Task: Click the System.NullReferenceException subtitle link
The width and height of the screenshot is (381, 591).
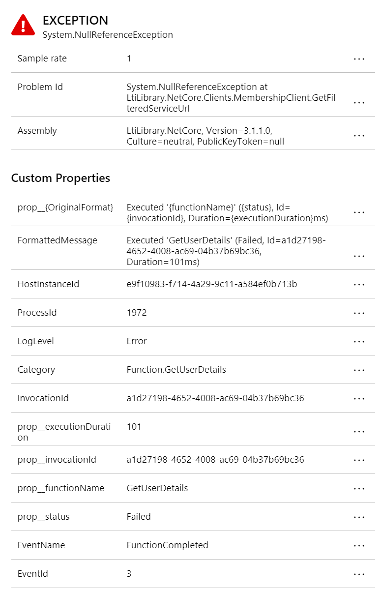Action: (107, 35)
